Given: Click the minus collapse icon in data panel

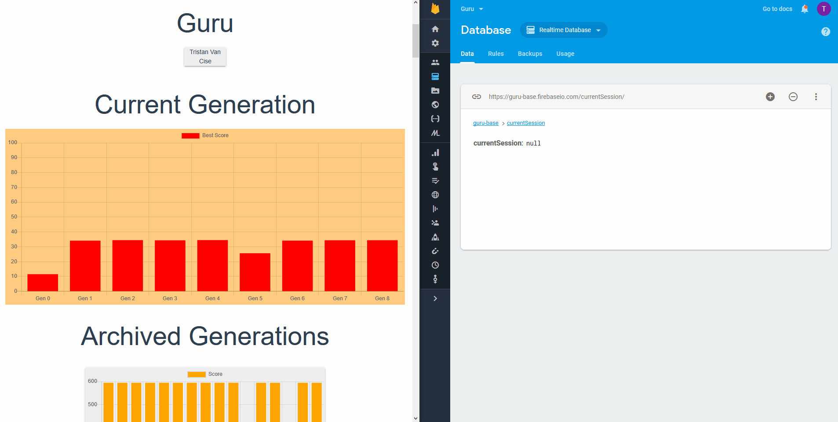Looking at the screenshot, I should 793,97.
